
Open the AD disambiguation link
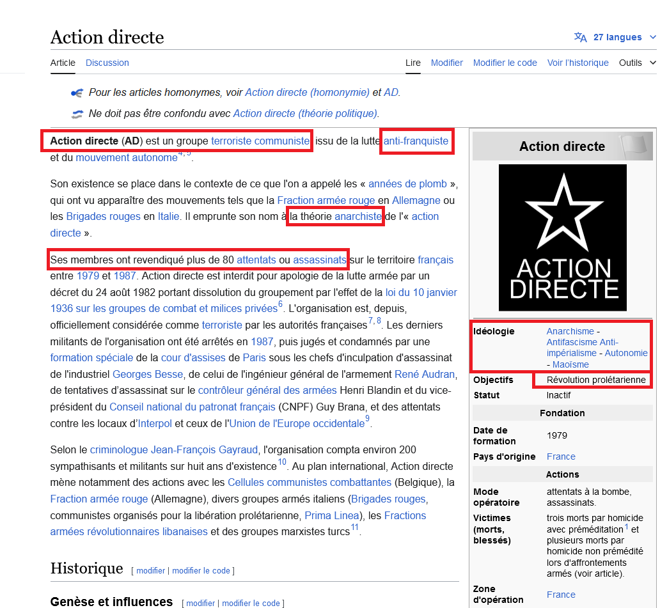point(391,92)
